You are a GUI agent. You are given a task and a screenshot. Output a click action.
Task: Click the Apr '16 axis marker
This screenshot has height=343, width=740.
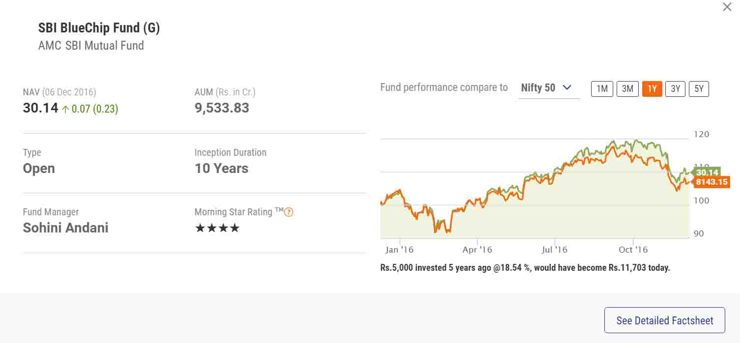(x=477, y=250)
